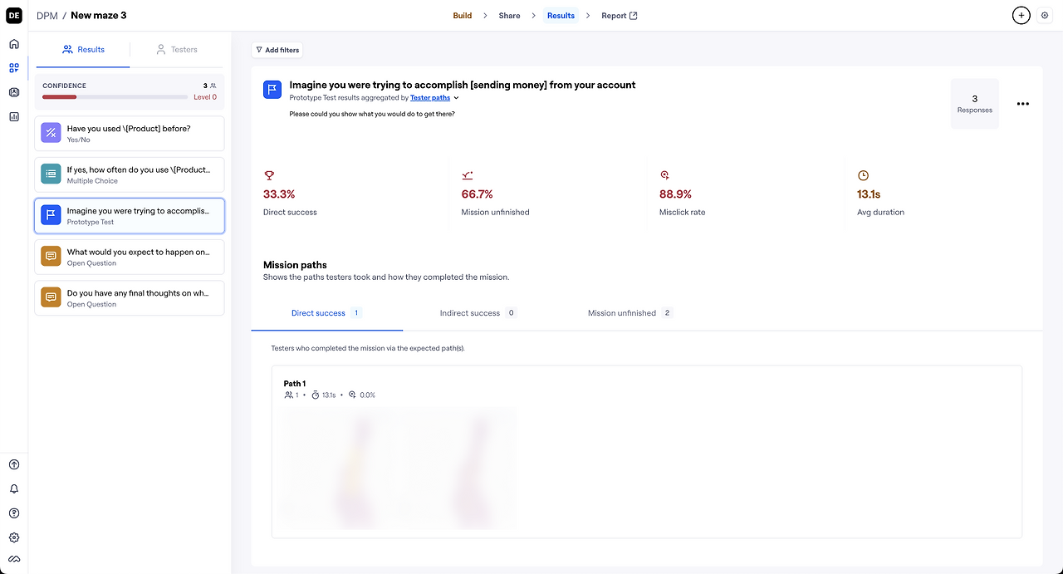Screen dimensions: 1063x574
Task: Click the Avg duration clock icon
Action: (863, 175)
